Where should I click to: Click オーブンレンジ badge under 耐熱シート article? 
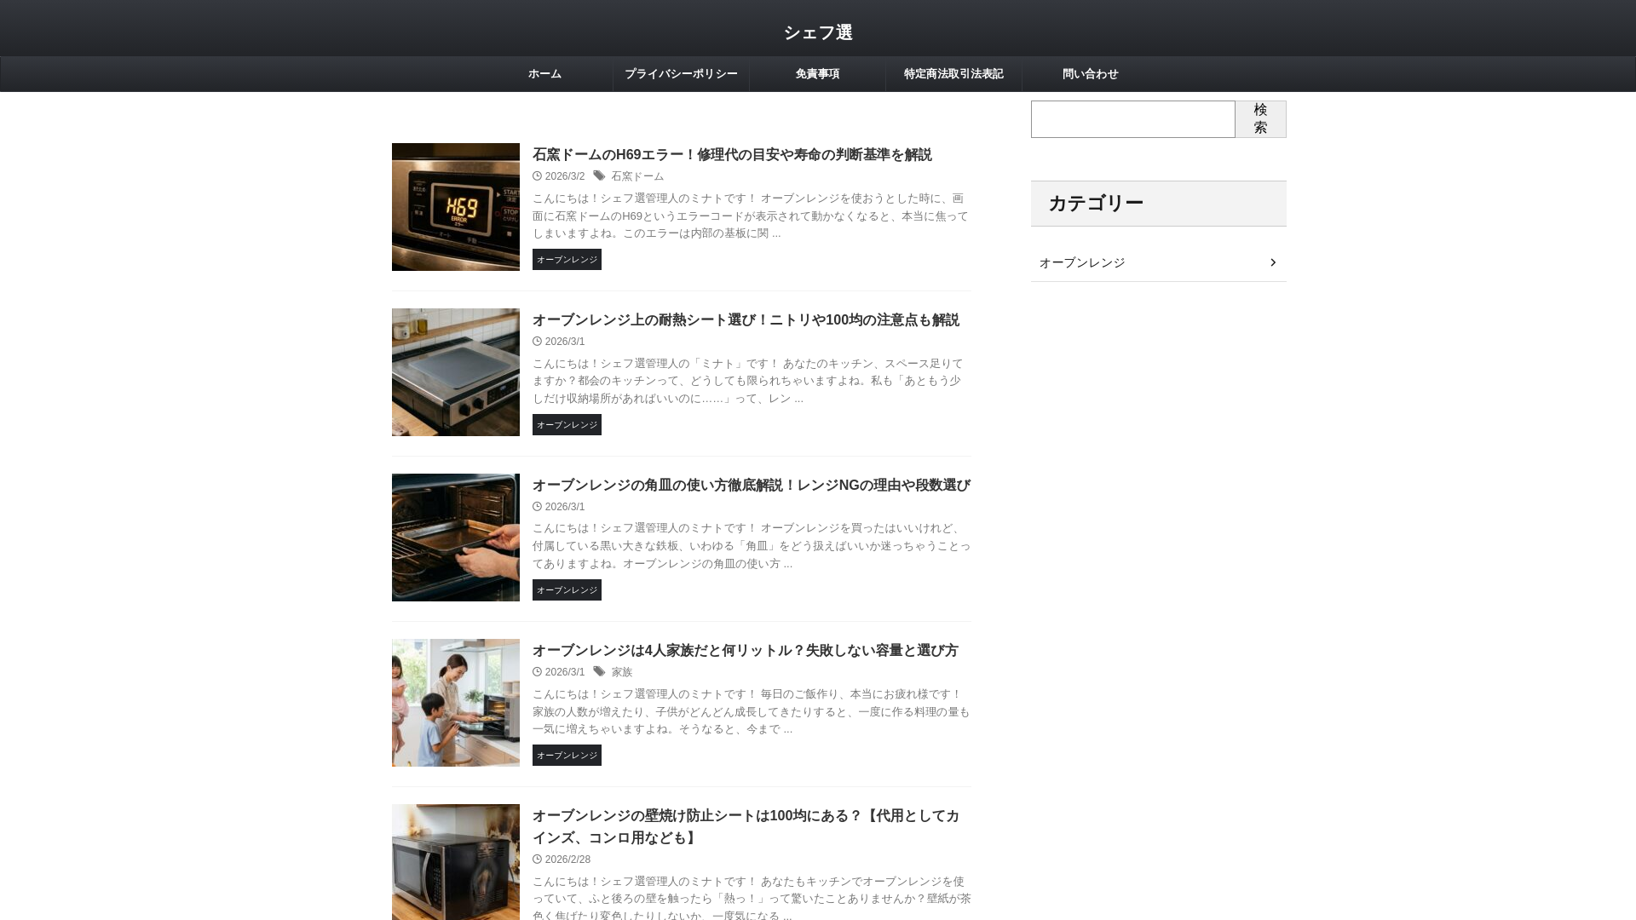(567, 425)
